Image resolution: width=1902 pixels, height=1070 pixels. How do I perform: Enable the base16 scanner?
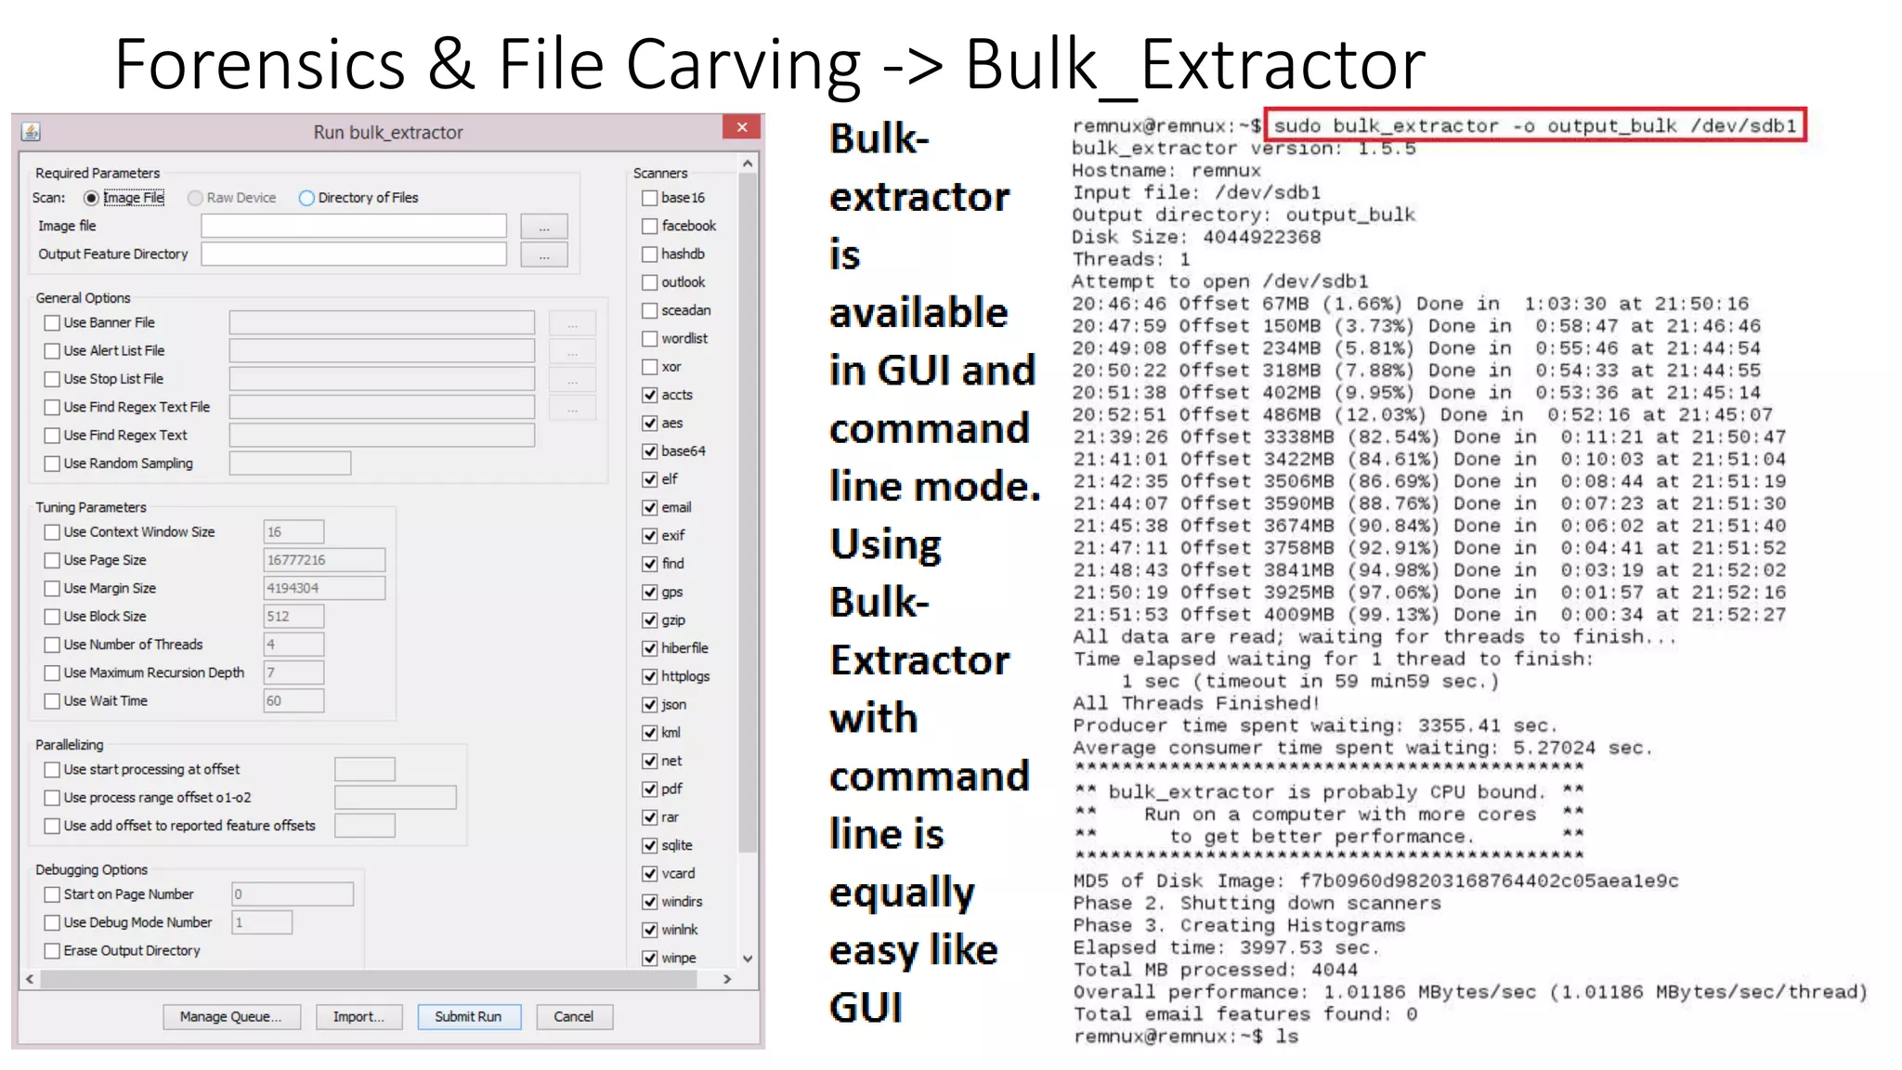coord(650,198)
